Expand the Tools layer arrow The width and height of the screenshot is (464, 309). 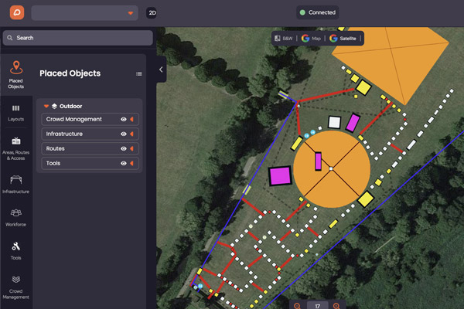tap(132, 163)
